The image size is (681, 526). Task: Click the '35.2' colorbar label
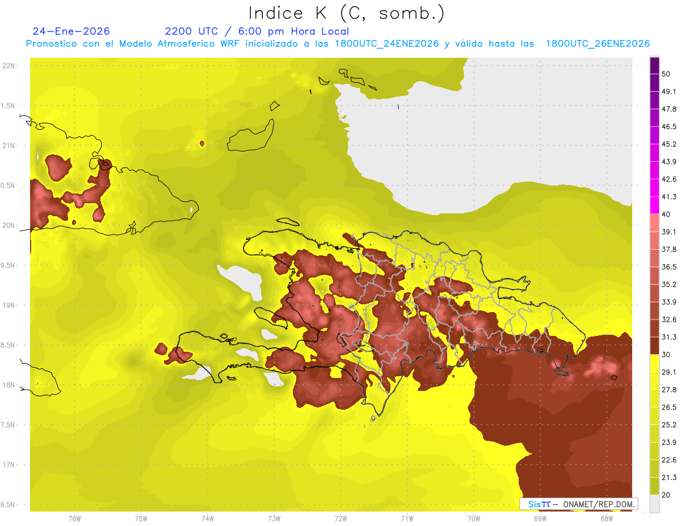(x=669, y=284)
